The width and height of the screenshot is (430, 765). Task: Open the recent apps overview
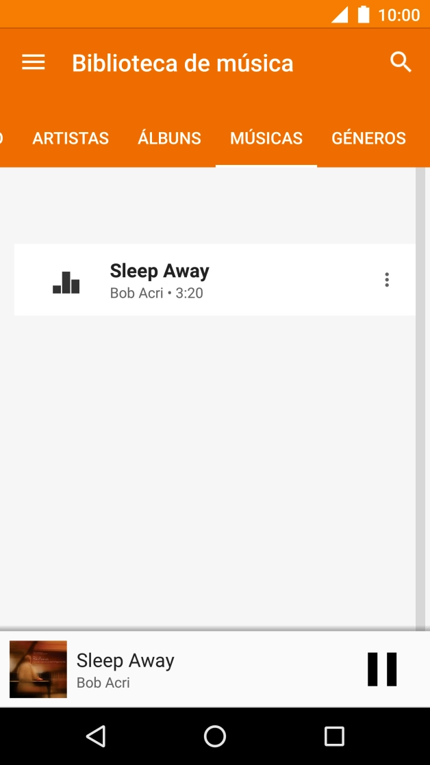(x=334, y=736)
